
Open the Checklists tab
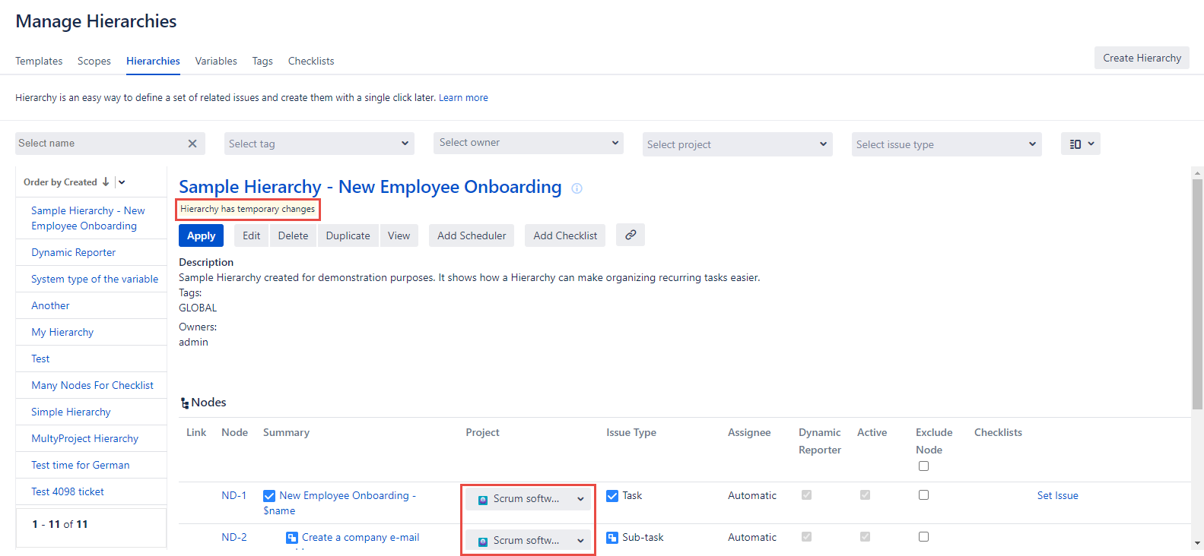tap(310, 61)
